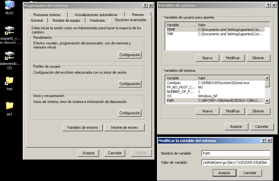279x181 pixels.
Task: Open Configuración under Inicio y recuperación
Action: click(x=130, y=113)
